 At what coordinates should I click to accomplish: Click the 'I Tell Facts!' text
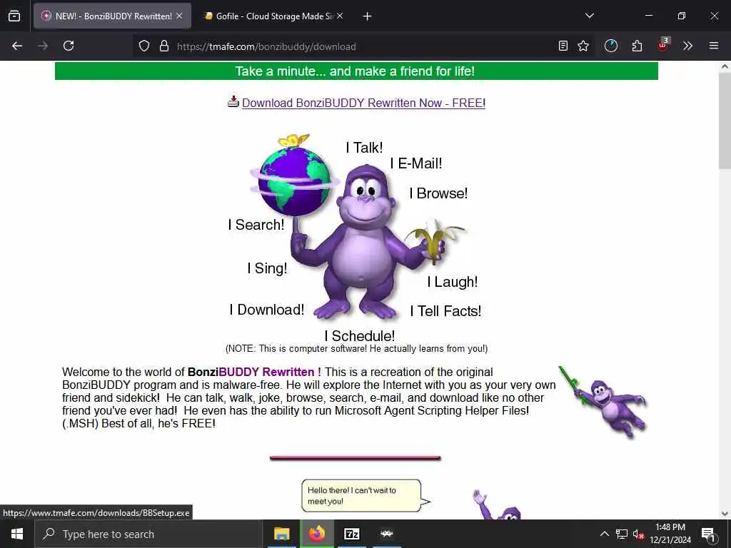tap(445, 311)
